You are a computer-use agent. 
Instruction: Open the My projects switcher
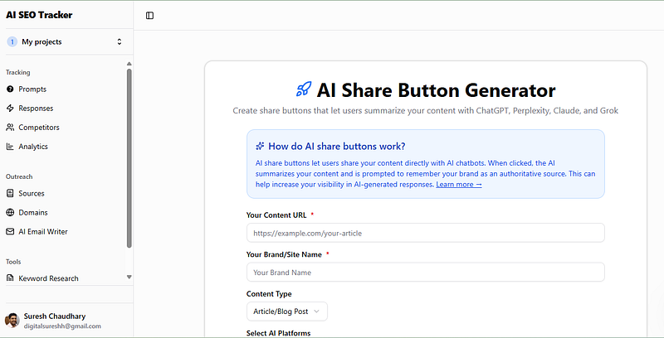pyautogui.click(x=66, y=41)
